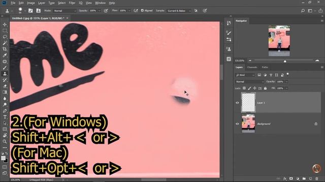
Task: Hide the Background layer with its eye icon
Action: 237,124
